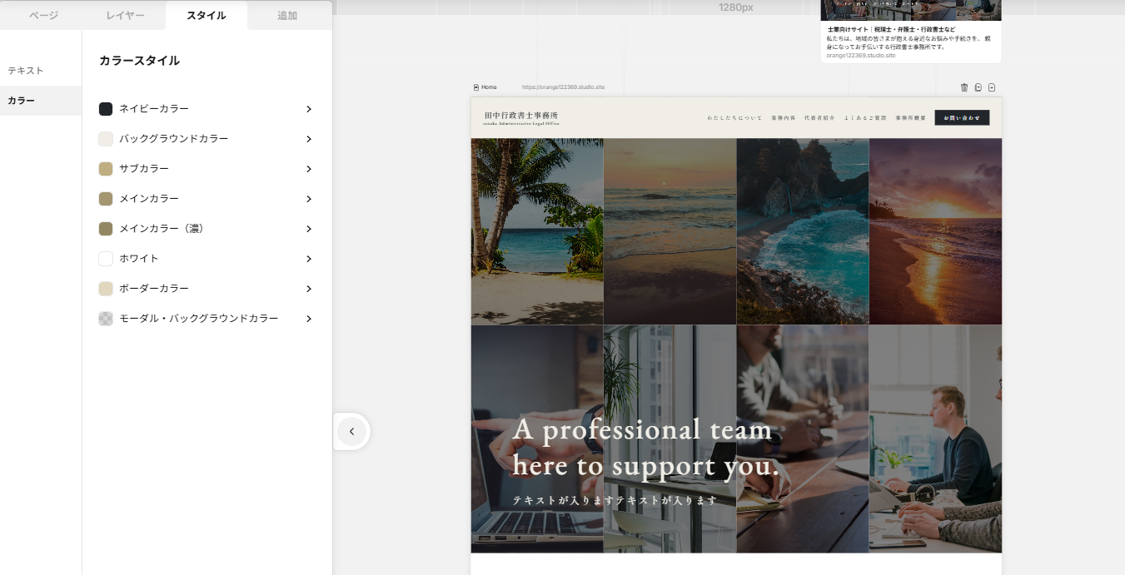Click the お問い合わせ button in site header

[x=961, y=118]
